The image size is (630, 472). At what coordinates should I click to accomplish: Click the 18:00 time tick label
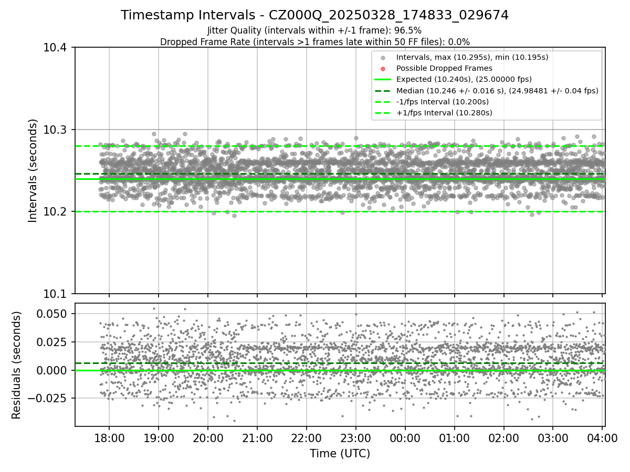109,437
